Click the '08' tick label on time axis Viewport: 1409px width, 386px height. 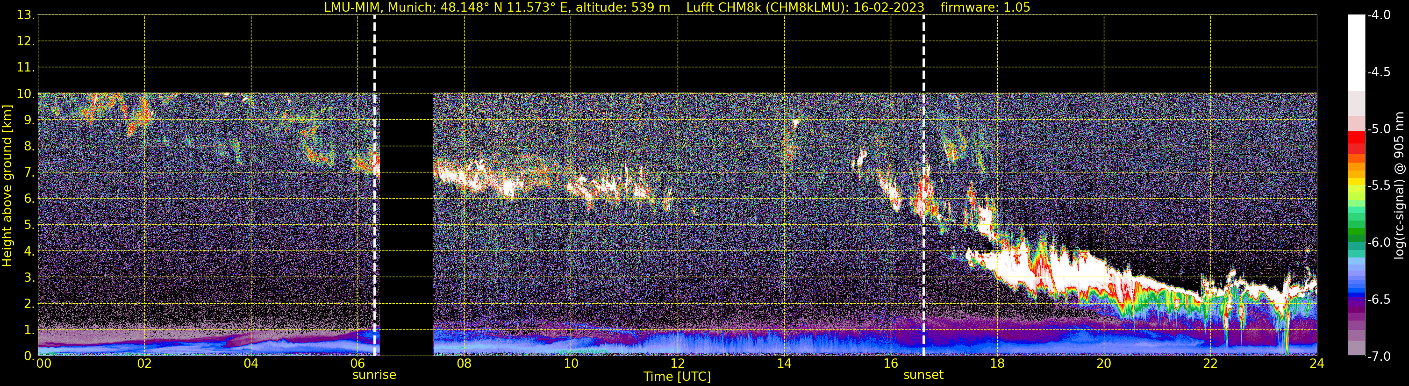(x=465, y=364)
